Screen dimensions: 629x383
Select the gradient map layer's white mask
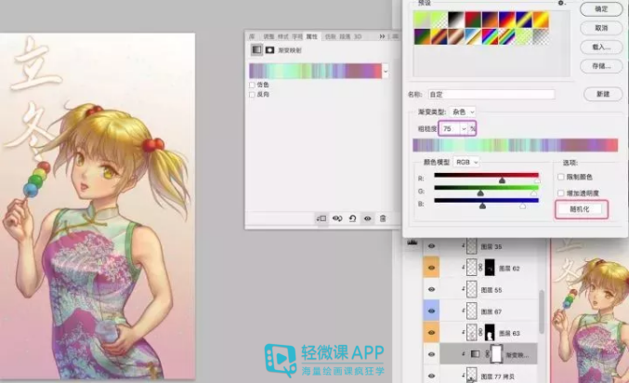pos(497,354)
